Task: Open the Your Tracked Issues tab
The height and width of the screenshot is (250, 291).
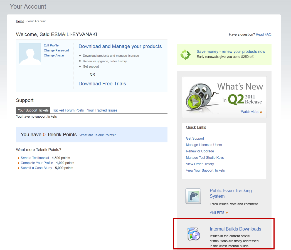Action: [102, 110]
